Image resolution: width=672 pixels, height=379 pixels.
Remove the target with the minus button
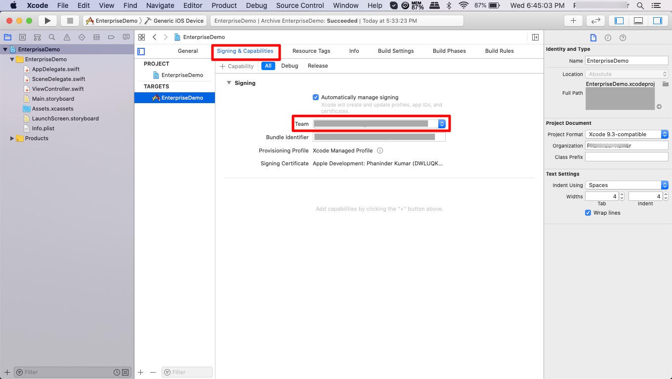pos(153,372)
